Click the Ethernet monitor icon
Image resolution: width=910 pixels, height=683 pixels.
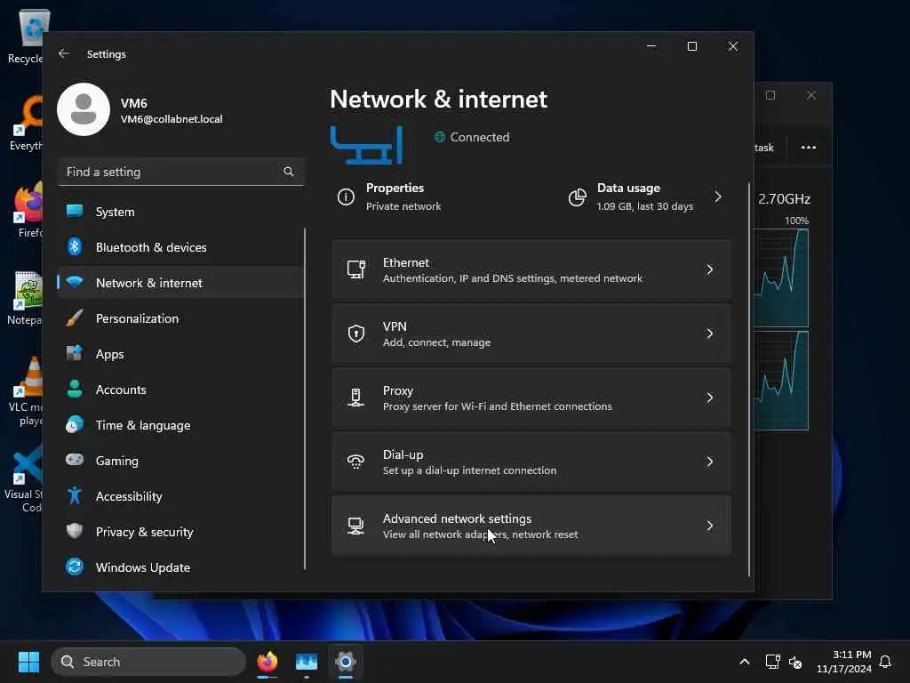tap(355, 269)
